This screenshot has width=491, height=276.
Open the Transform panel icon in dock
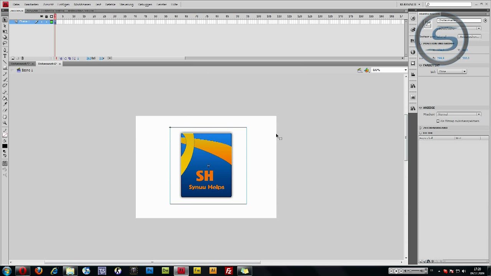tap(413, 63)
